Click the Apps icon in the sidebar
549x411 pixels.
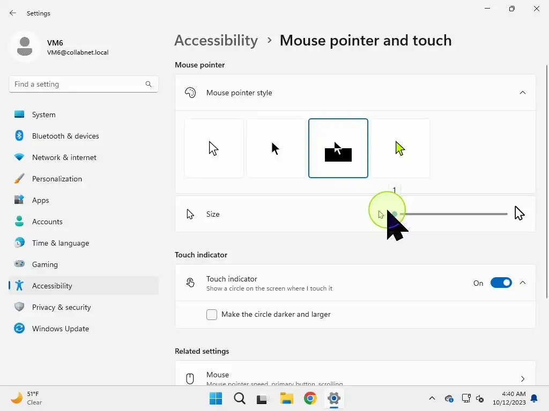coord(19,200)
